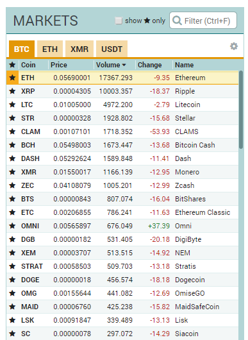The image size is (248, 340).
Task: Toggle the favorite star for DASH
Action: (12, 158)
